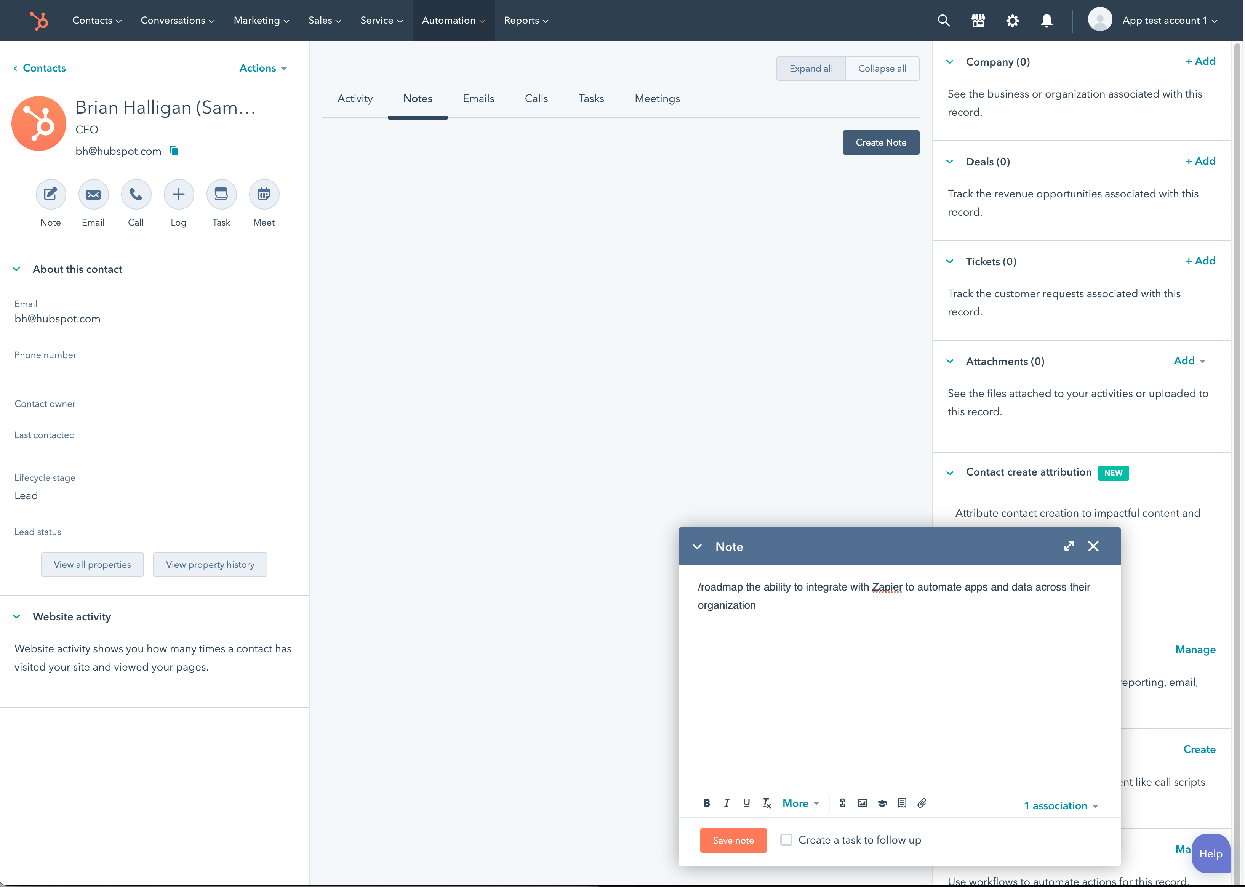Copy the contact's email with the copy icon
1245x887 pixels.
click(x=174, y=151)
